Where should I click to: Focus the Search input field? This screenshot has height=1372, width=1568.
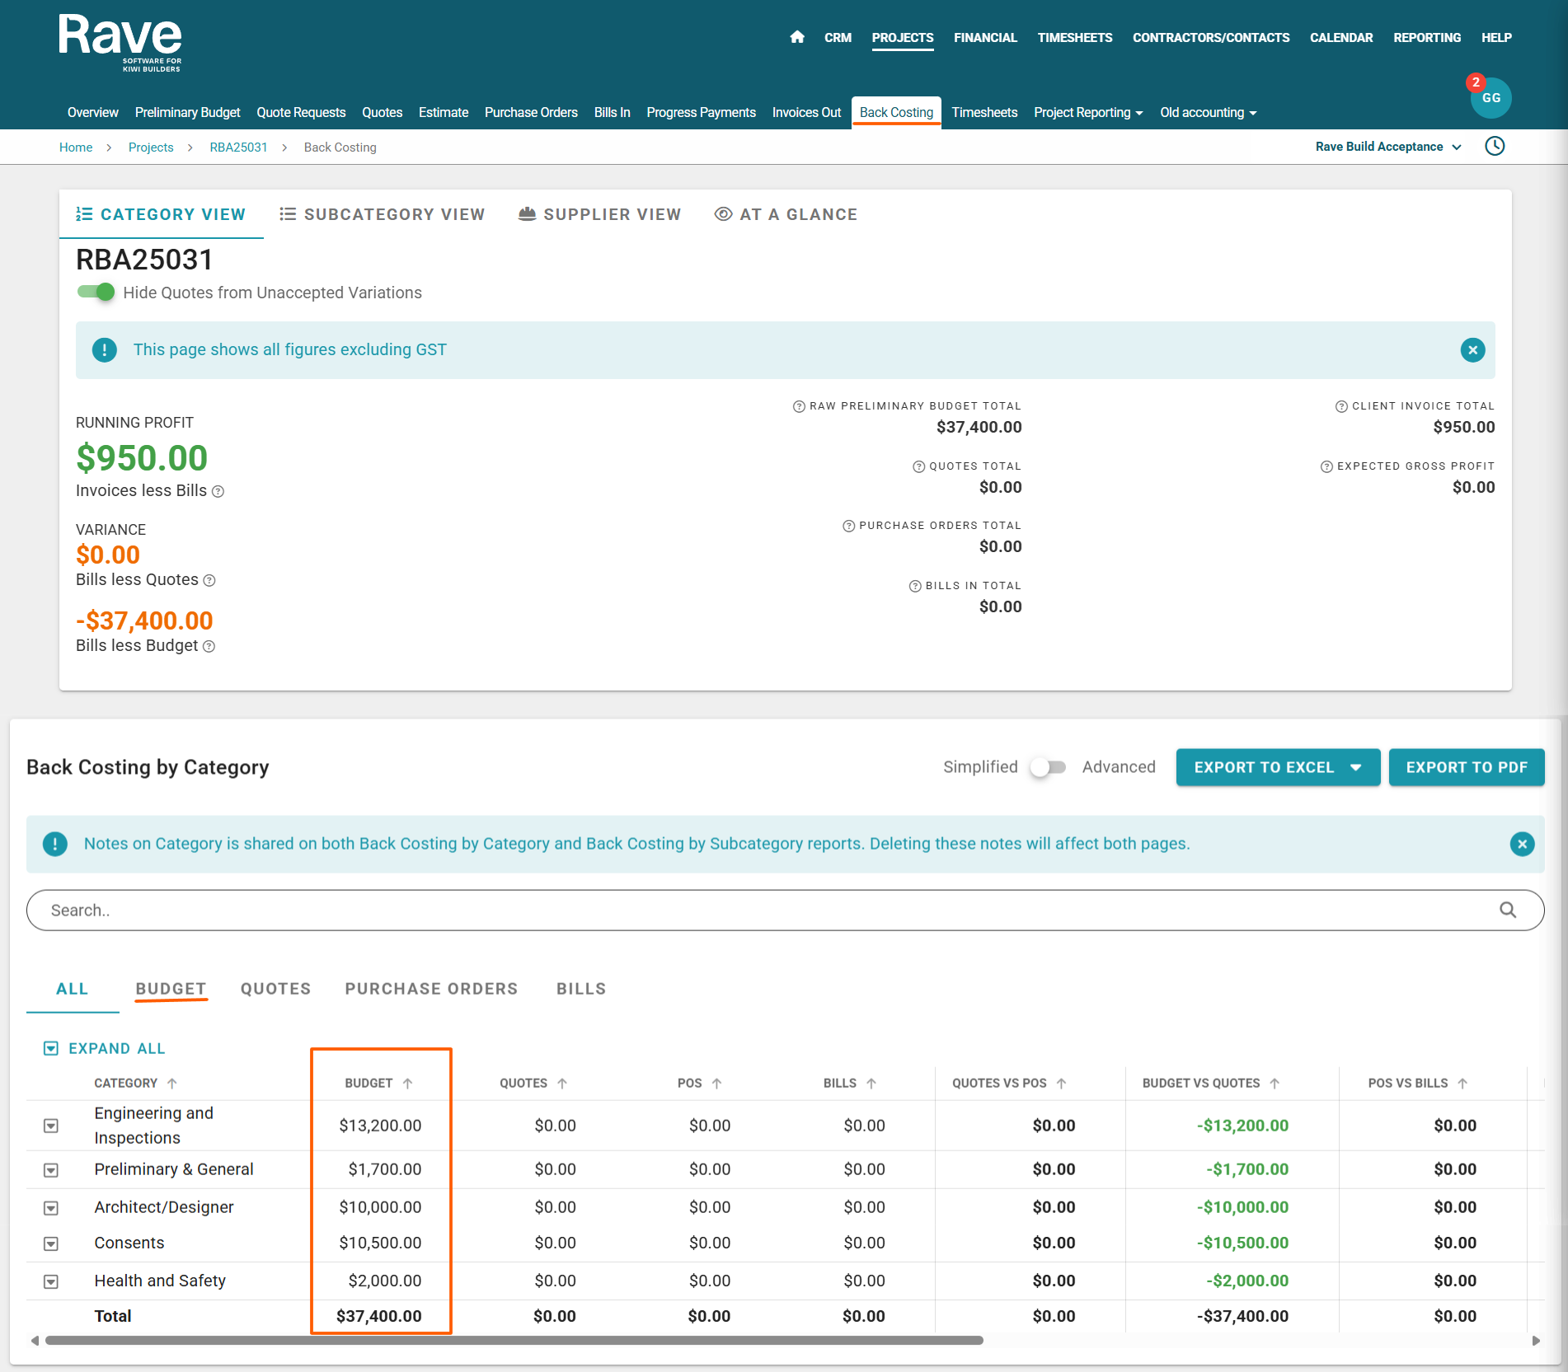click(x=785, y=910)
